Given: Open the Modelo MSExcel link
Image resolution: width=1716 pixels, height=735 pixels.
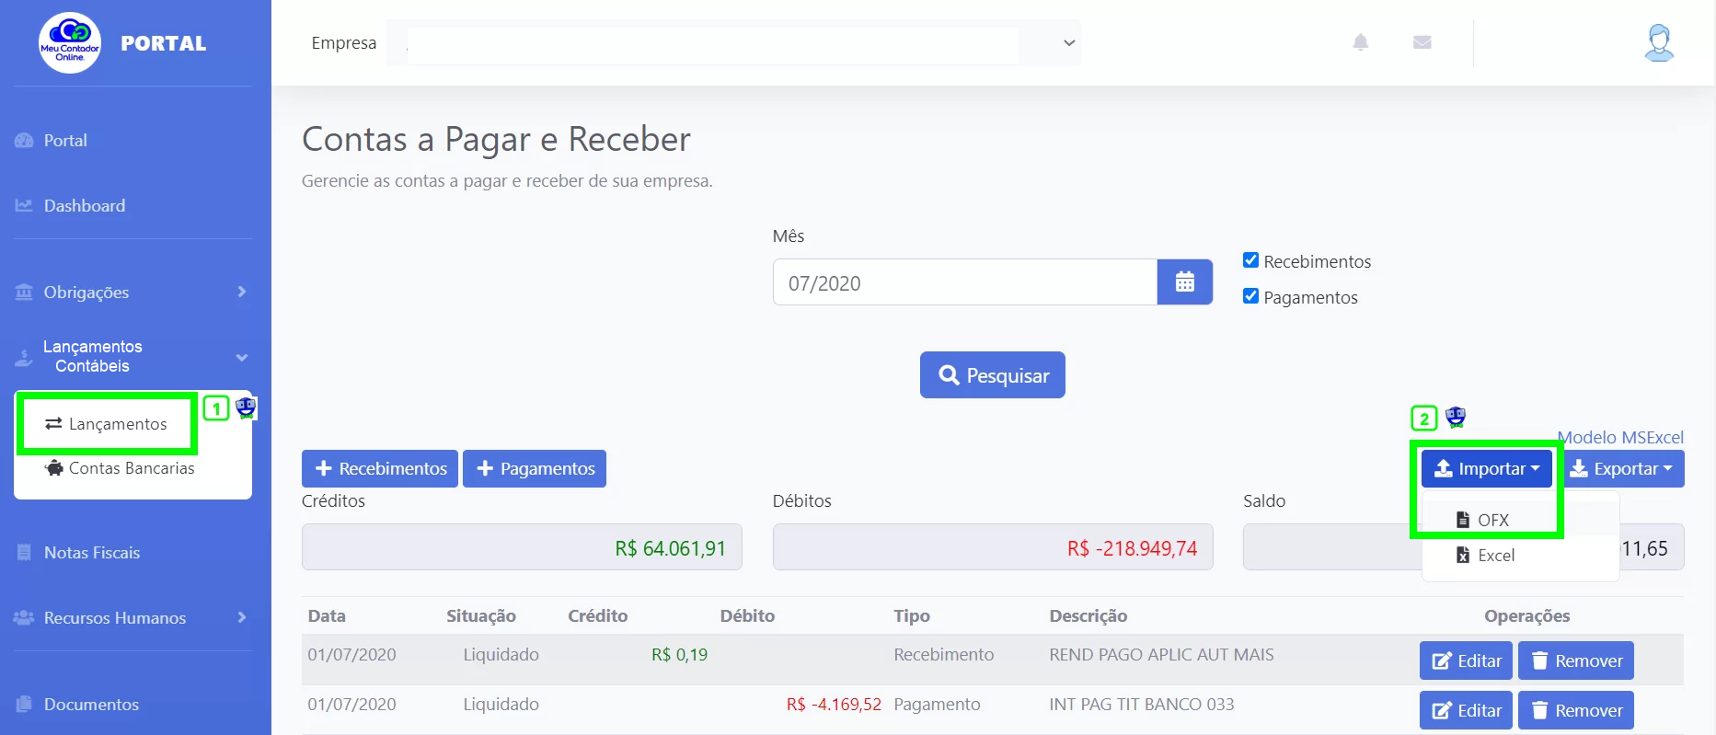Looking at the screenshot, I should pos(1620,438).
